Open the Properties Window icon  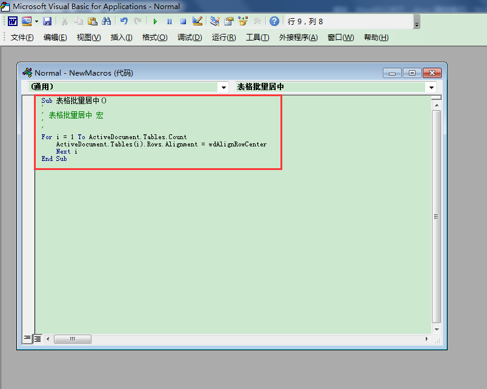tap(229, 21)
